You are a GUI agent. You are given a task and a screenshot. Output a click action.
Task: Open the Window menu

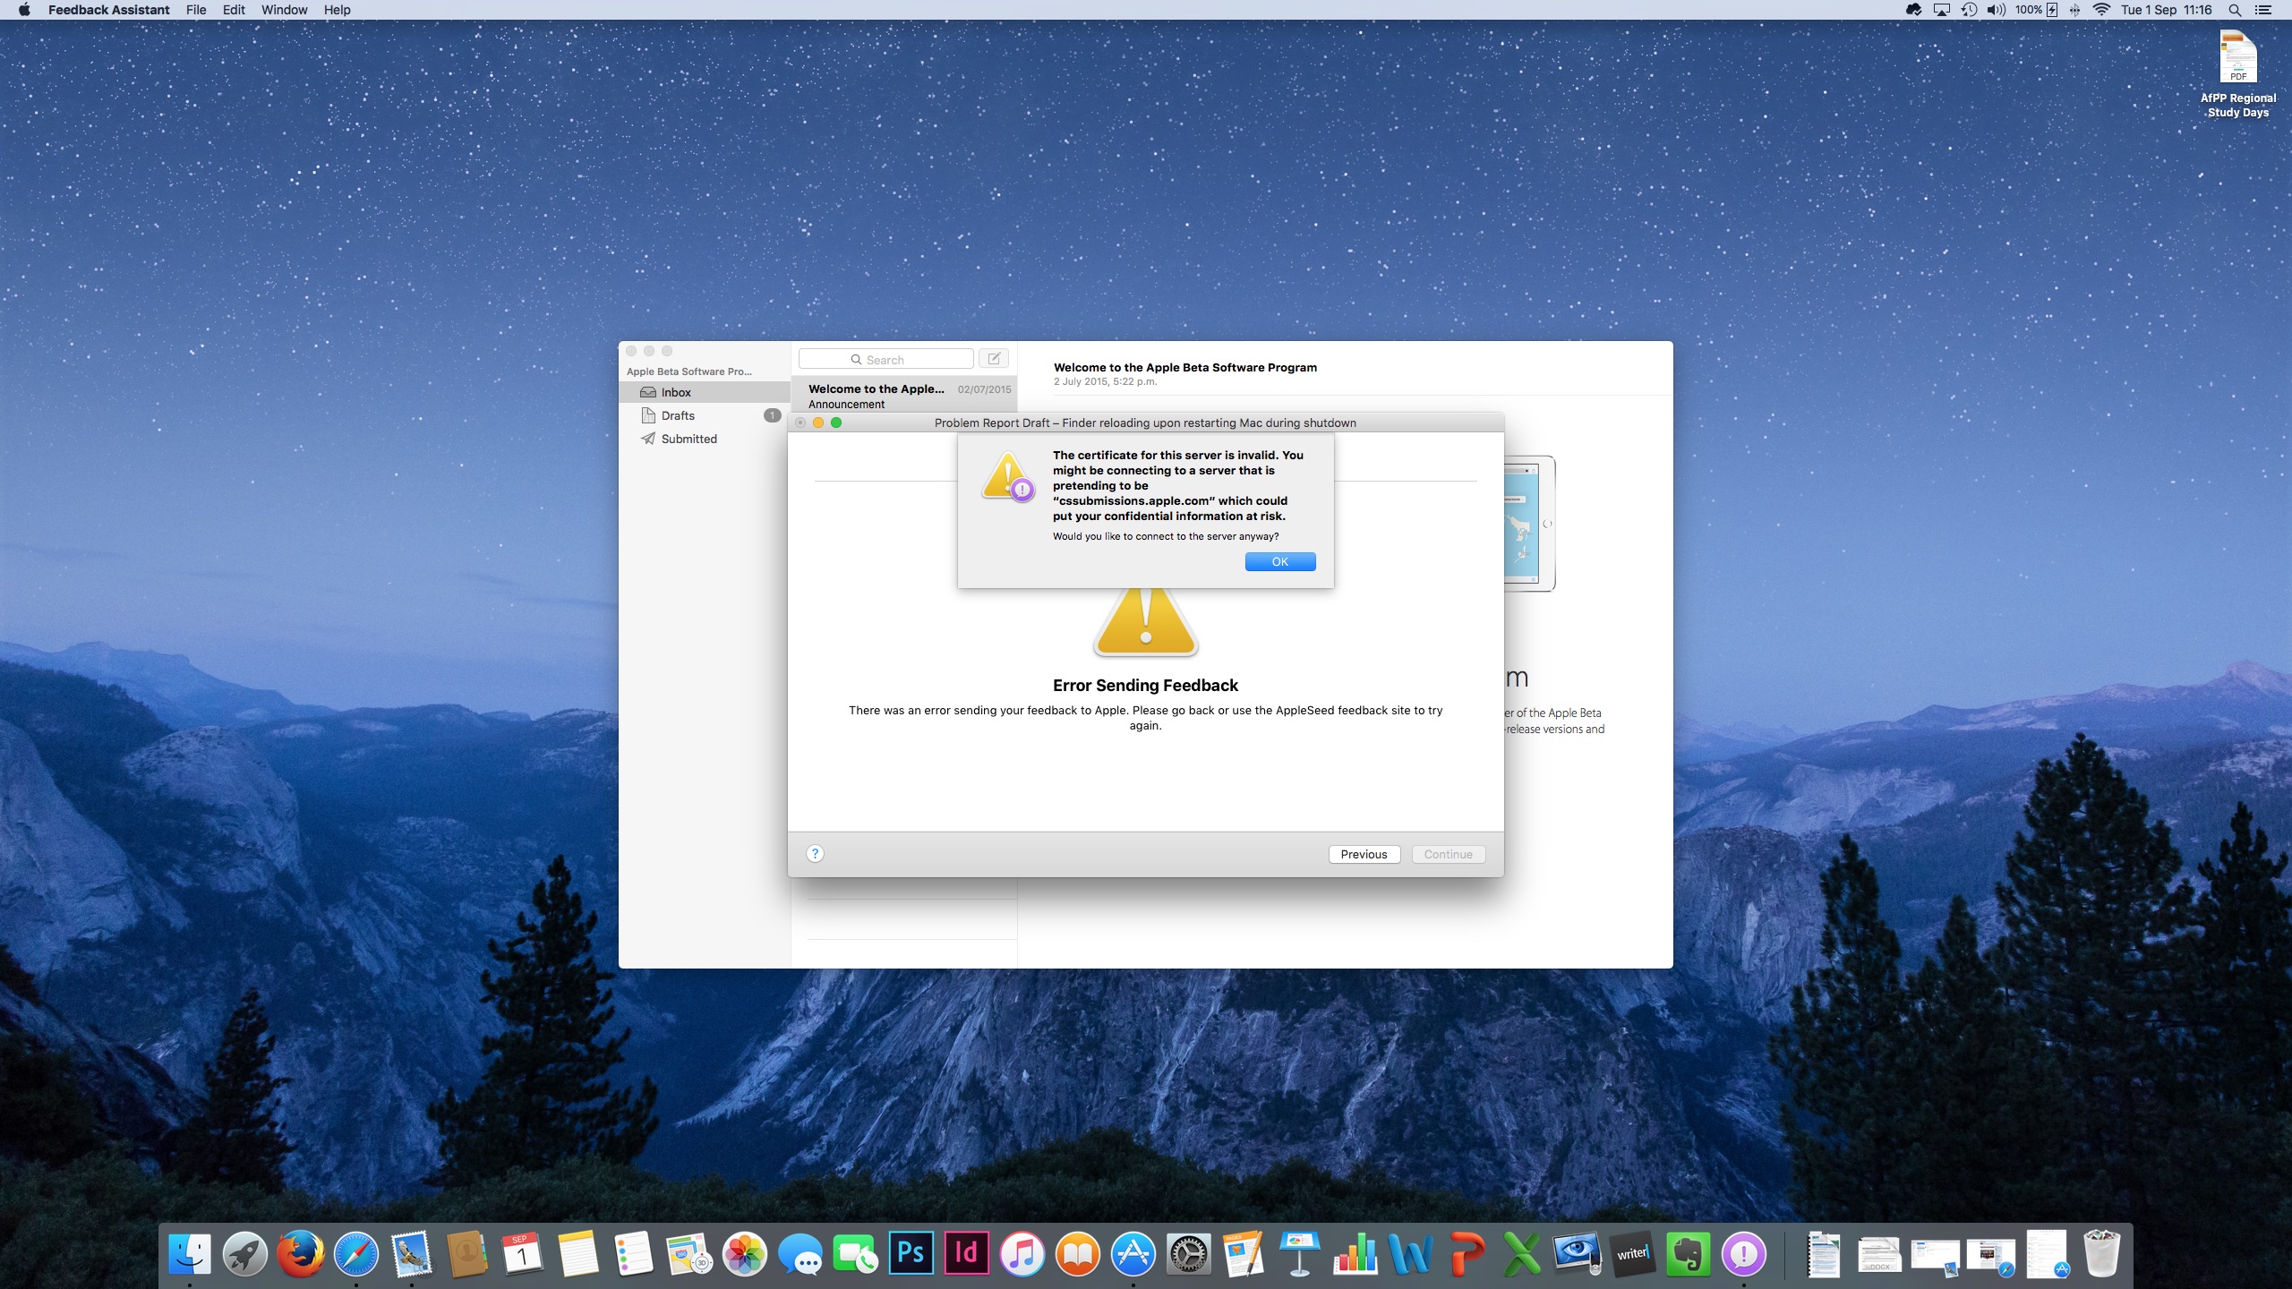[x=284, y=10]
